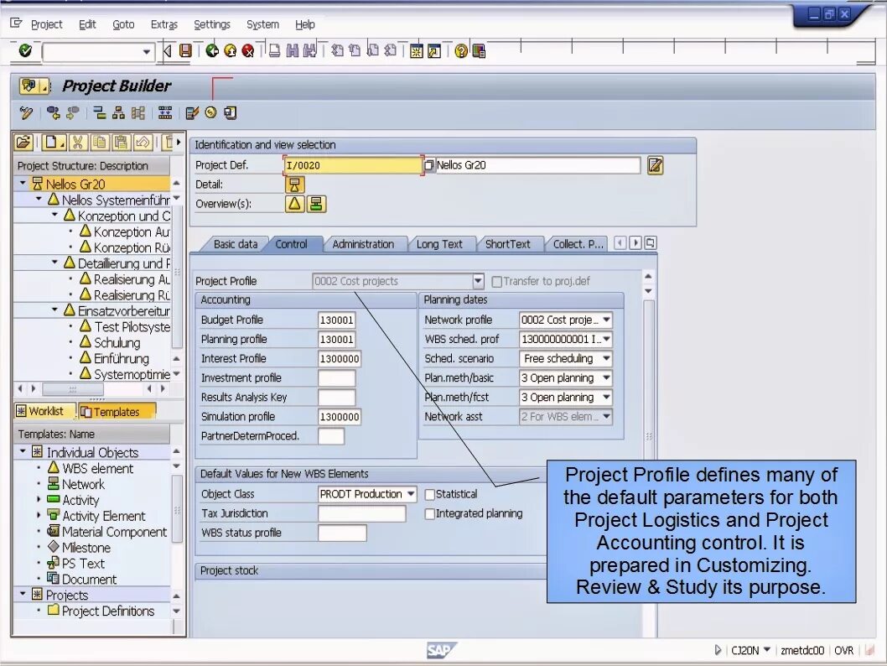The height and width of the screenshot is (666, 887).
Task: Click the Undo icon in structure toolbar
Action: coord(143,142)
